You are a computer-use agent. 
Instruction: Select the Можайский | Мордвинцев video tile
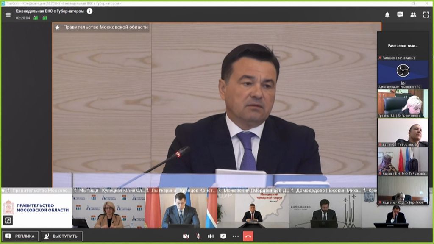253,208
